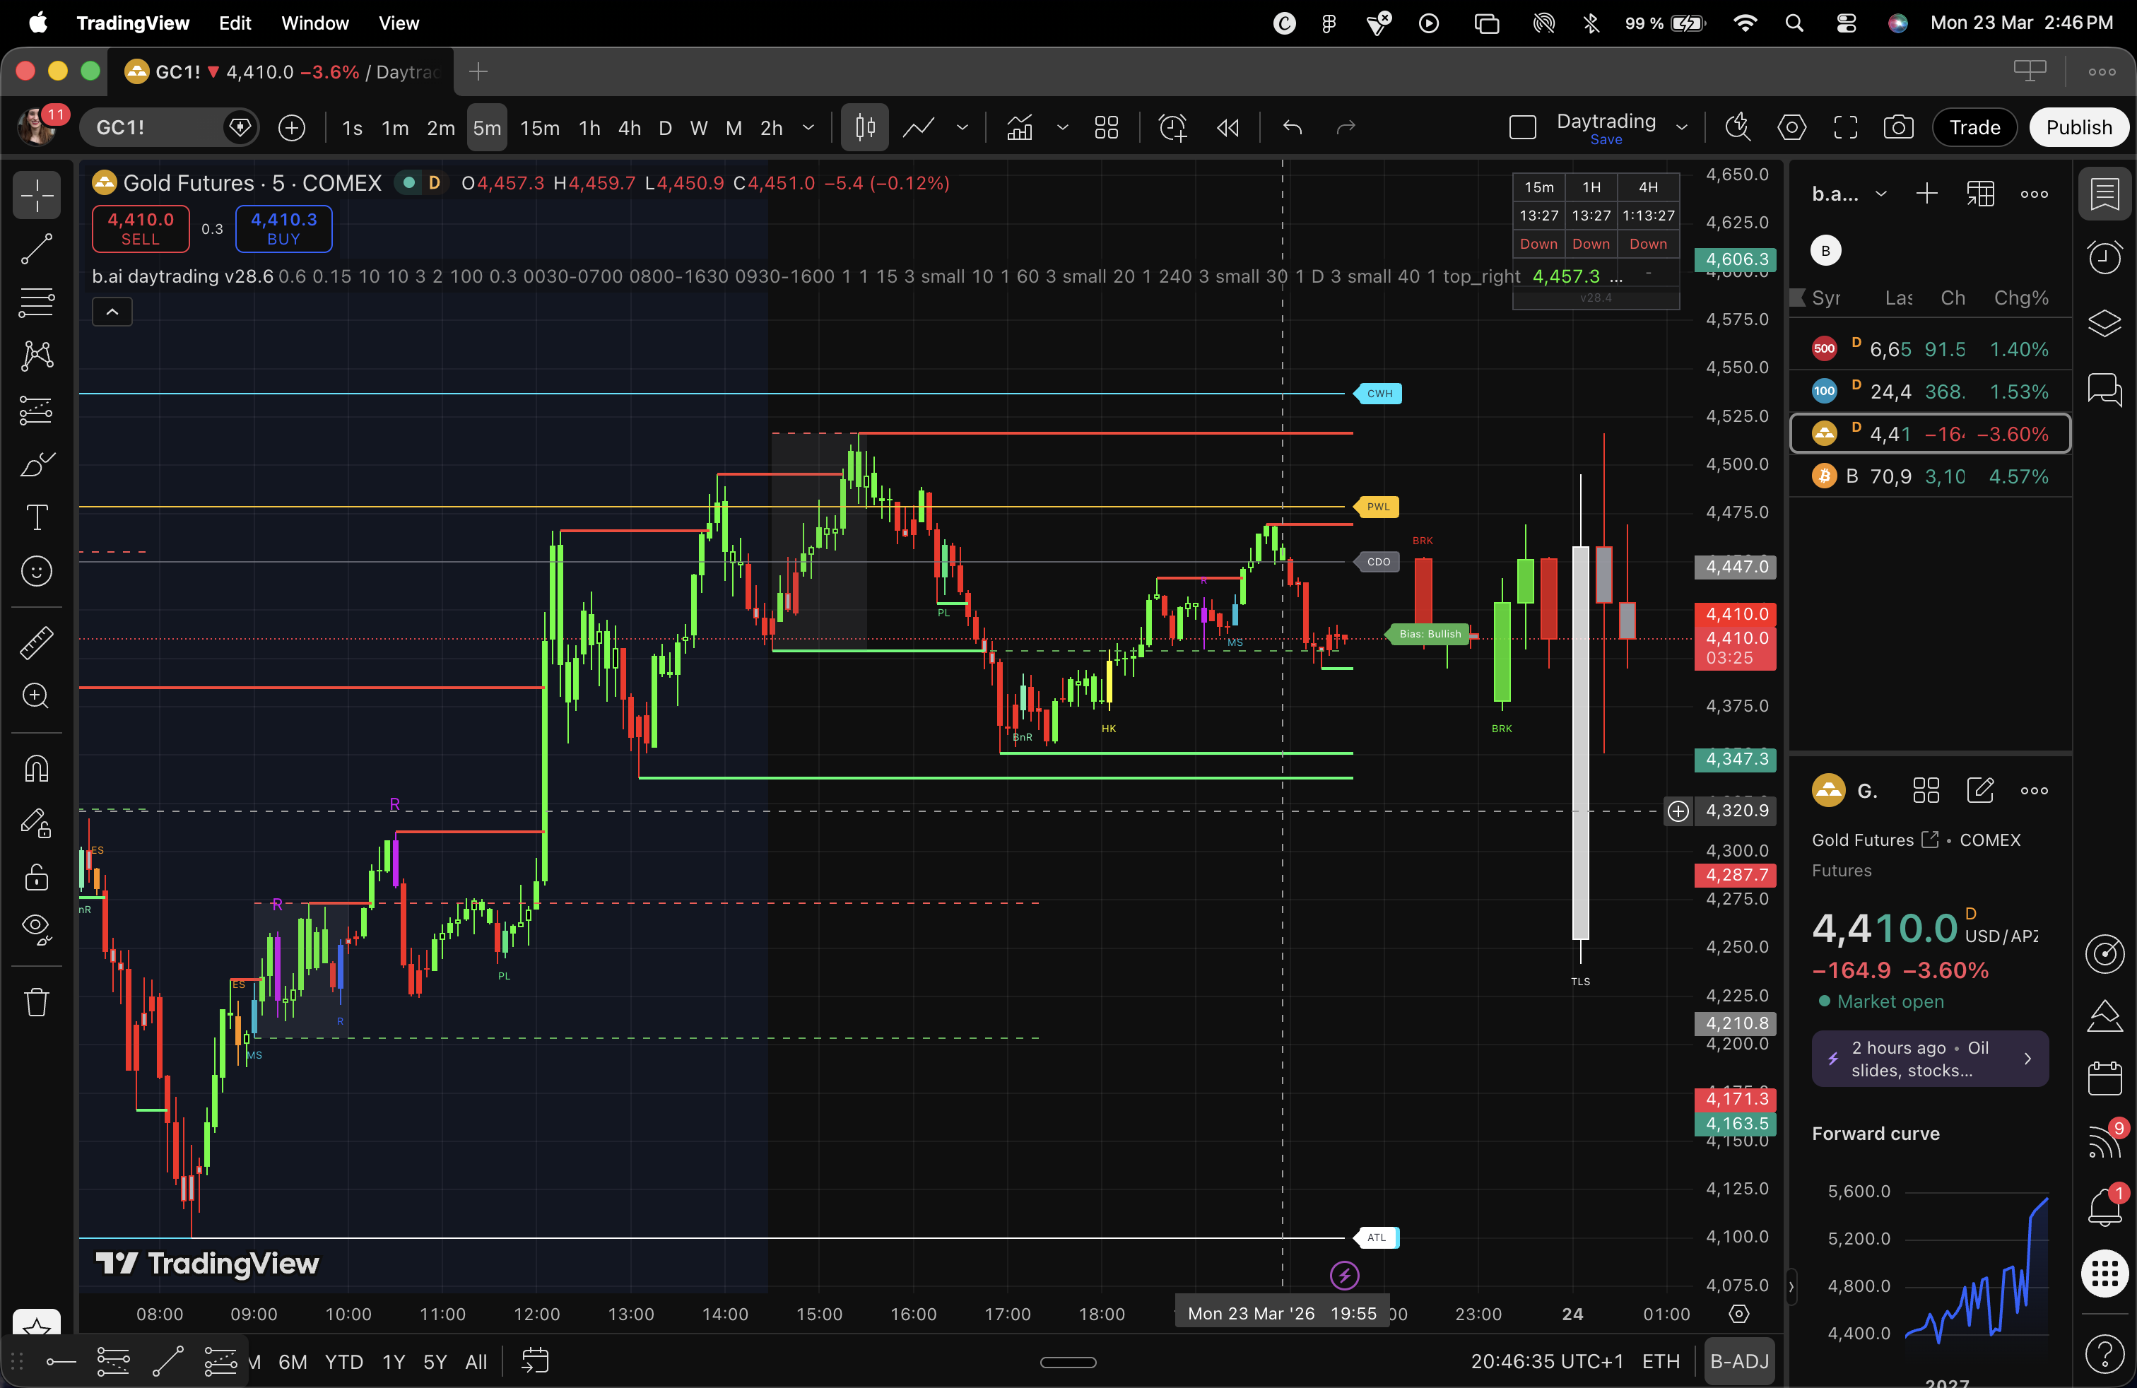Create an alert with clock icon
2137x1388 pixels.
click(1172, 127)
